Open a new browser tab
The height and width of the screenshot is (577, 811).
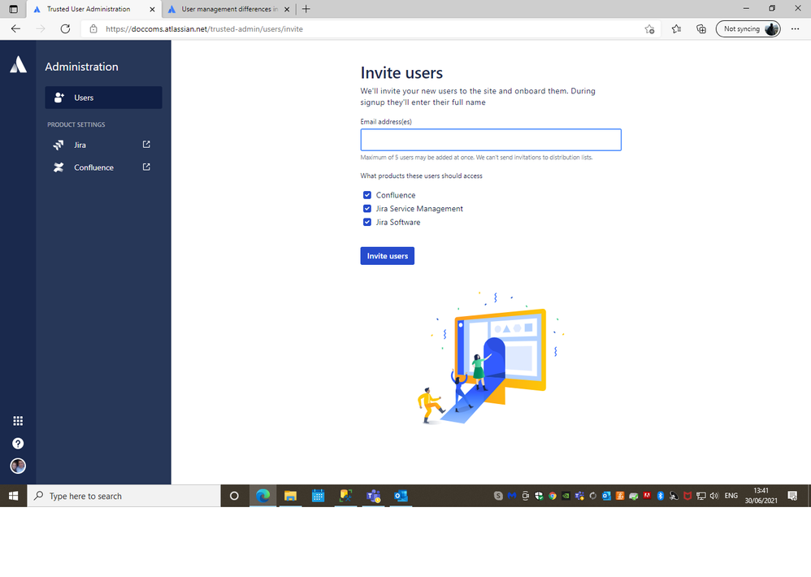pos(306,9)
